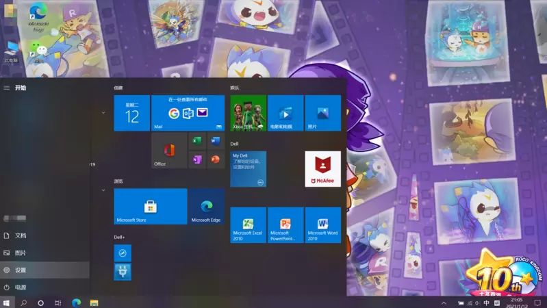Open Microsoft Edge desktop shortcut
Viewport: 547px width, 308px height.
tap(38, 17)
